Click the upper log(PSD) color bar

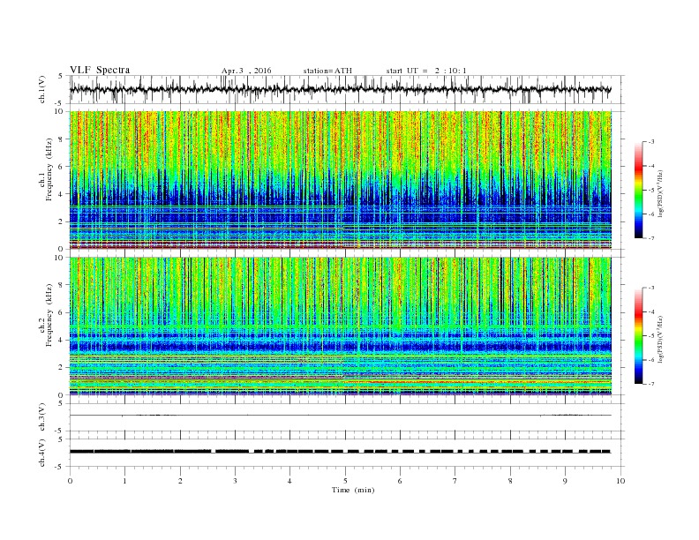[639, 190]
